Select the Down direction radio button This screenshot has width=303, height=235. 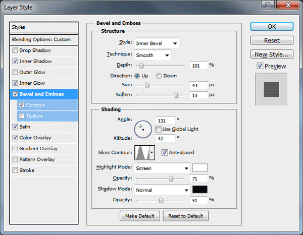(159, 76)
